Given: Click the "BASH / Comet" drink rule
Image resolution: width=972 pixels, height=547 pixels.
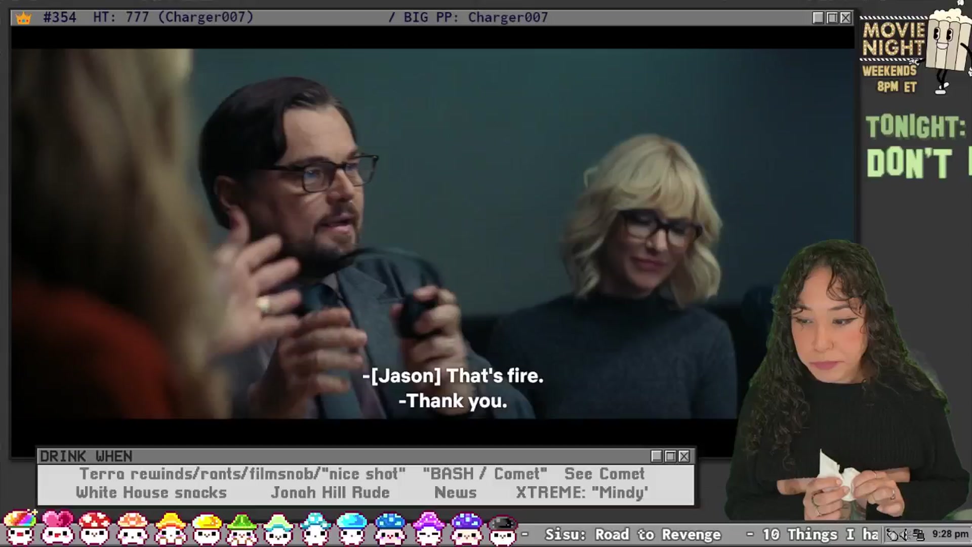Looking at the screenshot, I should pyautogui.click(x=485, y=474).
